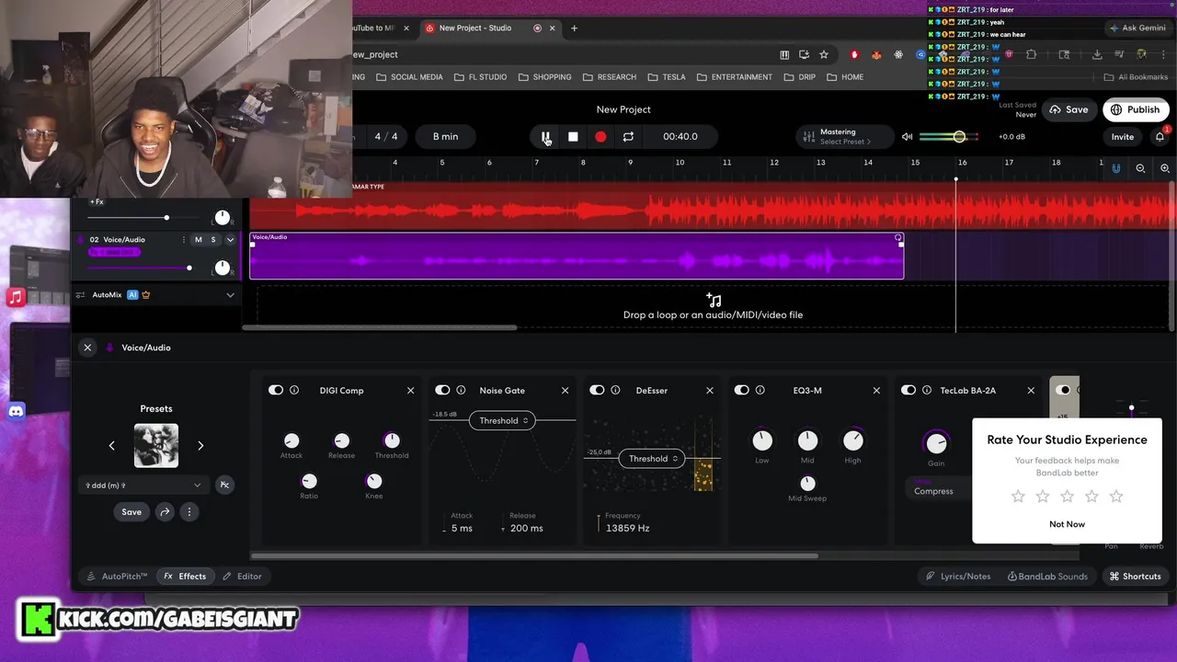Zoom in the timeline
1177x662 pixels.
[x=1164, y=168]
